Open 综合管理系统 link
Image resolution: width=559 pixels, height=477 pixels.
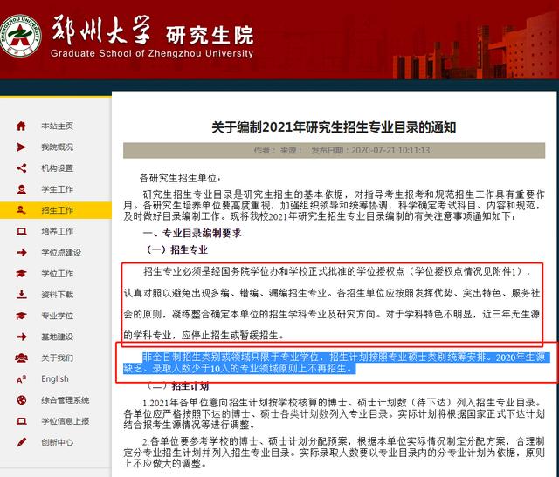pyautogui.click(x=65, y=400)
